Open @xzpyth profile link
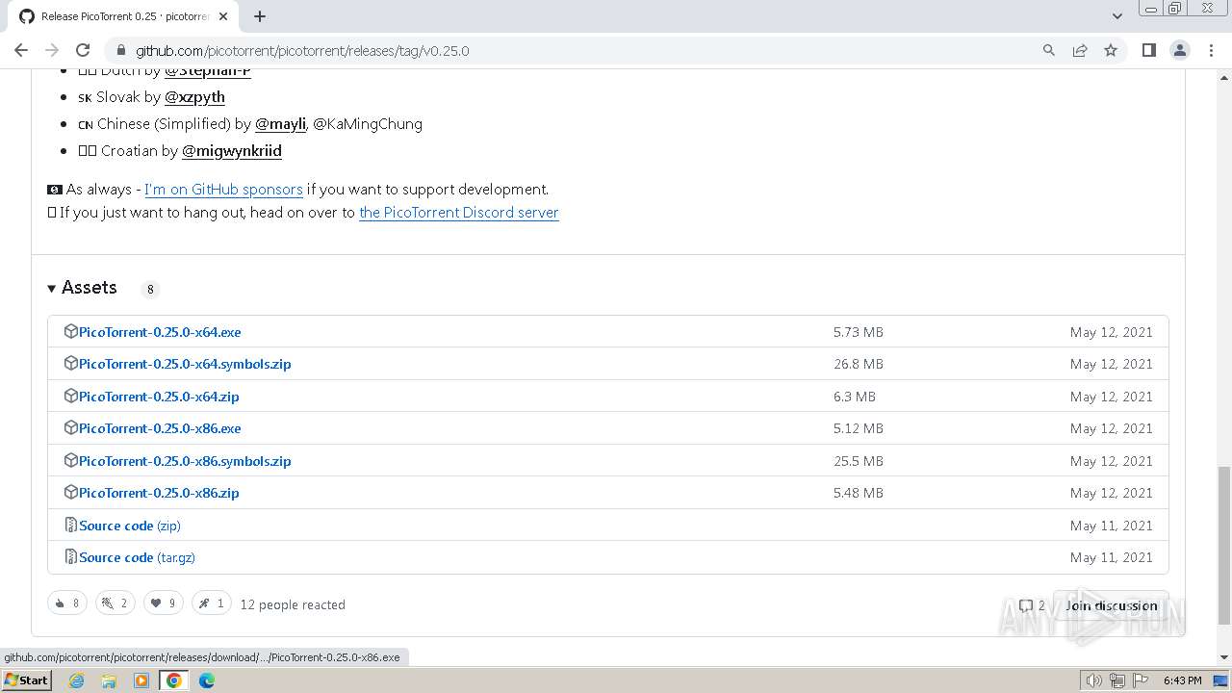The width and height of the screenshot is (1232, 693). [194, 97]
